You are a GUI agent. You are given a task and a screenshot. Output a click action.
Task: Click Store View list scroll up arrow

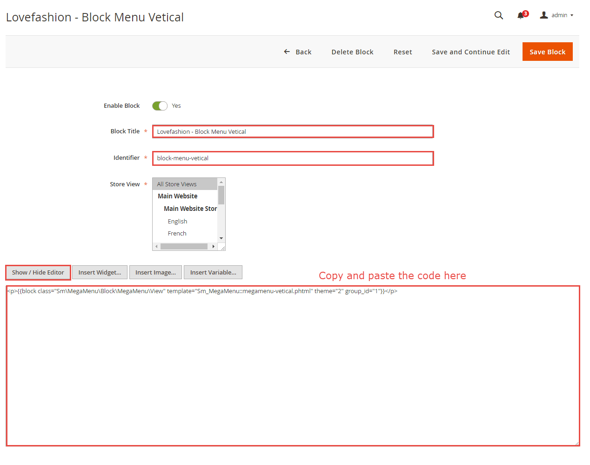tap(221, 182)
